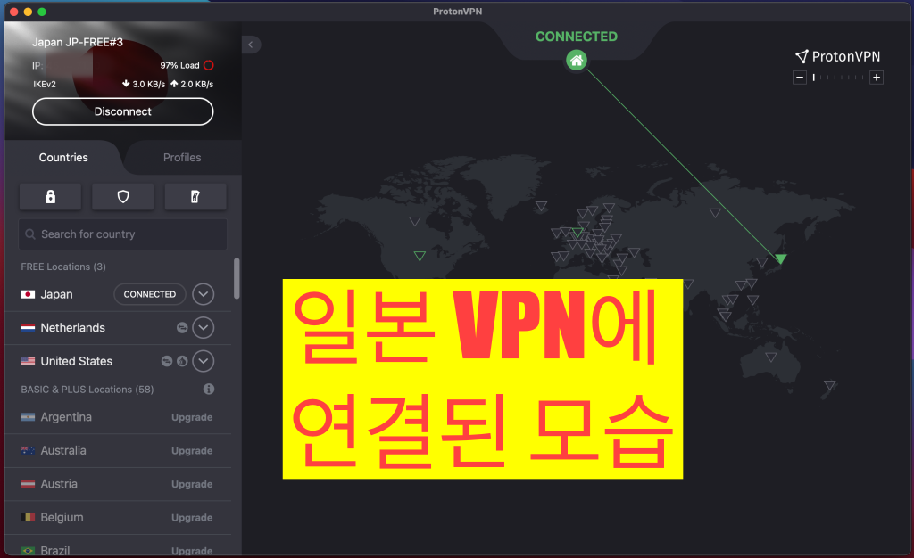Expand the Netherlands server list
This screenshot has height=558, width=914.
203,328
